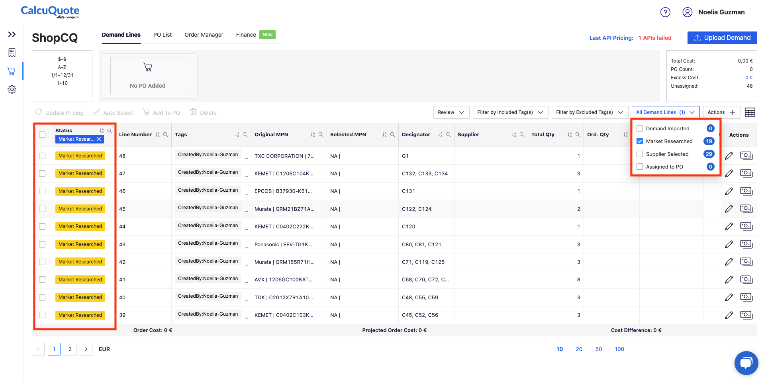
Task: Click Auto Select in toolbar
Action: pos(113,113)
